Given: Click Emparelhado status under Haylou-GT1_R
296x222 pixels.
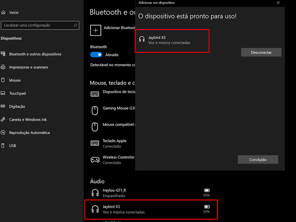Looking at the screenshot, I should coord(114,196).
